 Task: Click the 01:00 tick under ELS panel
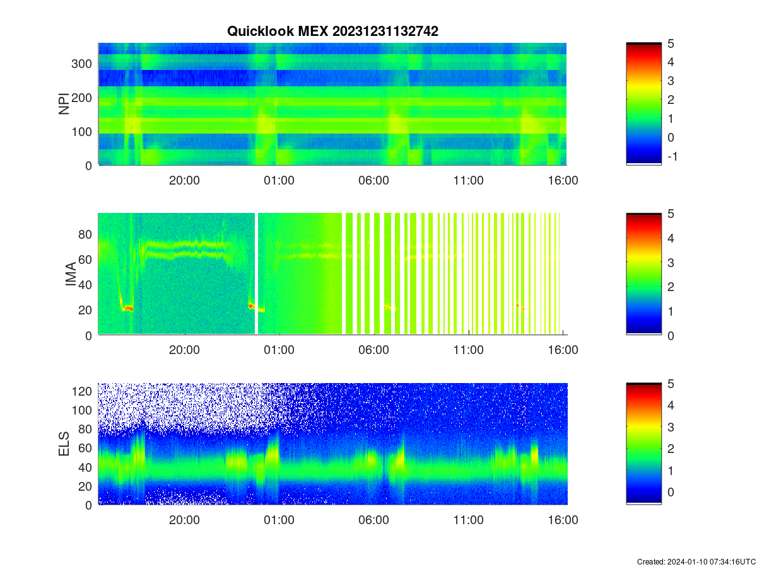coord(279,520)
